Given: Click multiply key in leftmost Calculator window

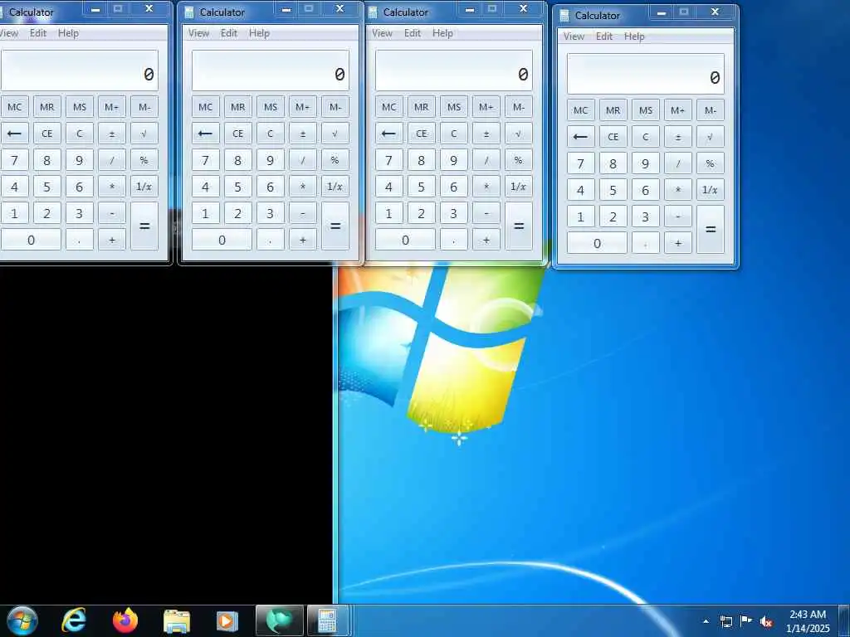Looking at the screenshot, I should coord(112,187).
